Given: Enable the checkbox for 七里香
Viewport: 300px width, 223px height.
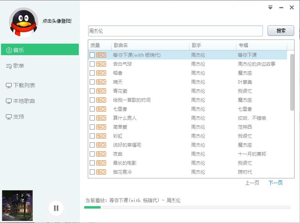Looking at the screenshot, I should [x=92, y=109].
